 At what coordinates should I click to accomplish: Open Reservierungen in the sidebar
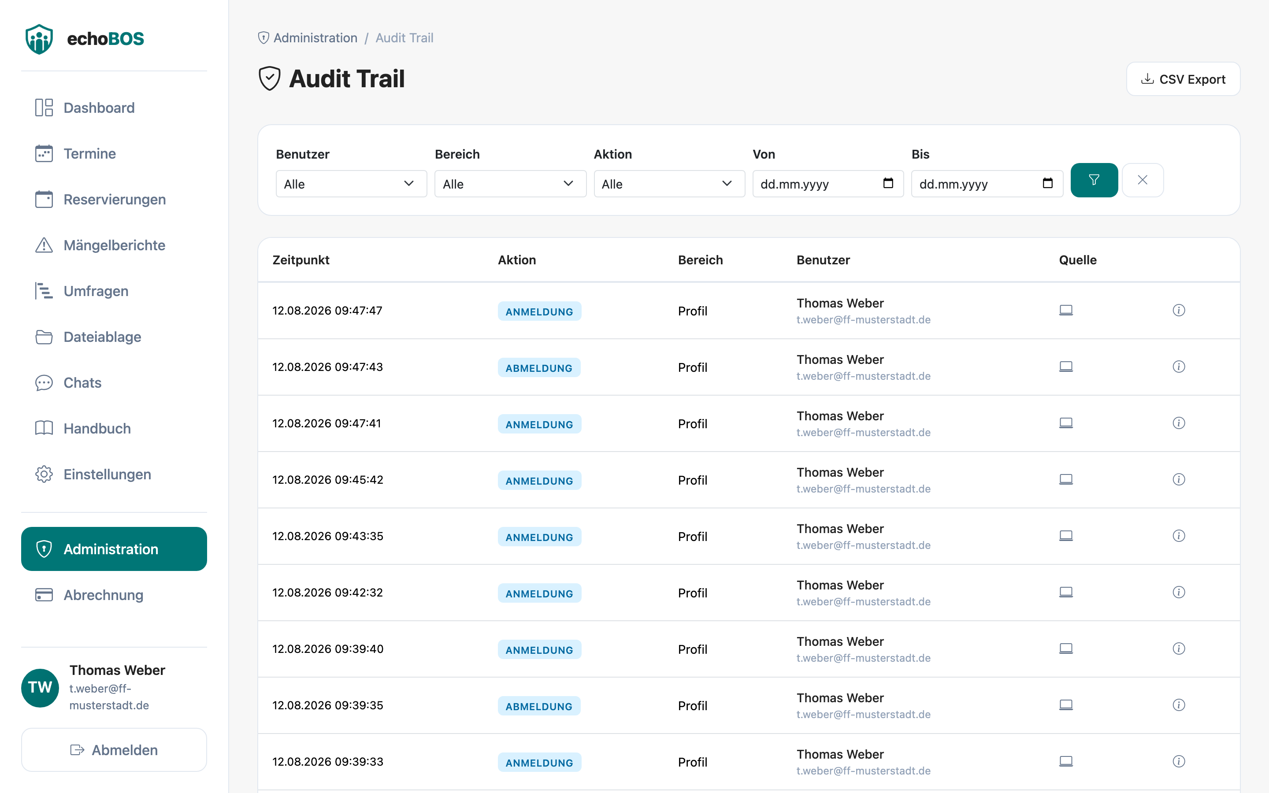tap(114, 199)
